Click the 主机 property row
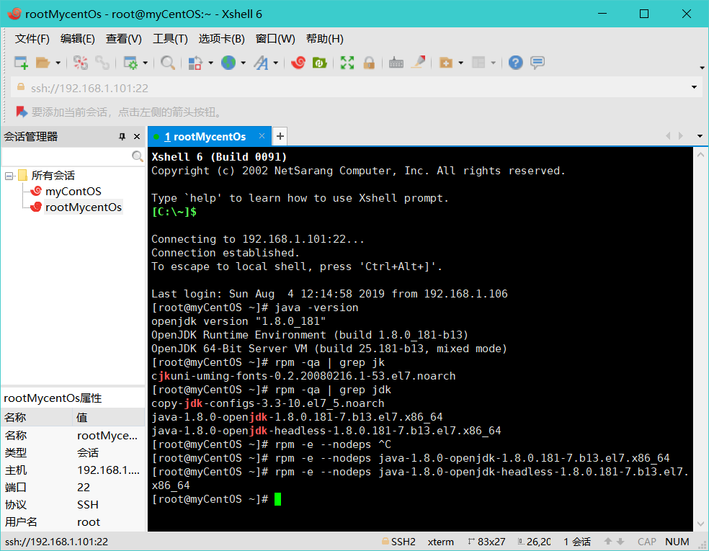The image size is (709, 551). [x=73, y=470]
